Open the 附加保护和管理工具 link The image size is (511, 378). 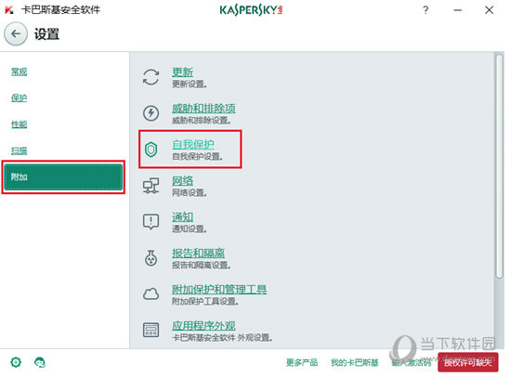pyautogui.click(x=219, y=289)
